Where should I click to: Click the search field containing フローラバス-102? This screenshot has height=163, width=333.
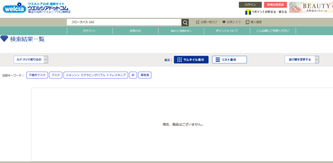pyautogui.click(x=124, y=22)
